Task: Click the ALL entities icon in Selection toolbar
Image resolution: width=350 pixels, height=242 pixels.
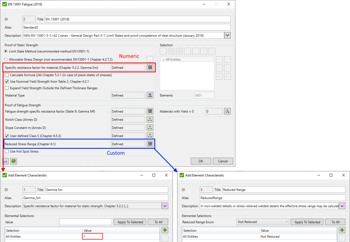Action: click(163, 51)
